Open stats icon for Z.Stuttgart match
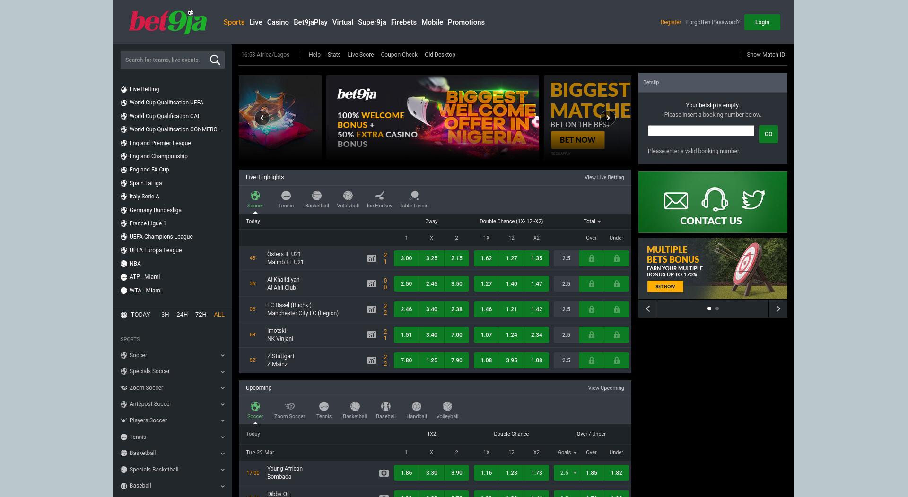Image resolution: width=908 pixels, height=497 pixels. tap(372, 360)
